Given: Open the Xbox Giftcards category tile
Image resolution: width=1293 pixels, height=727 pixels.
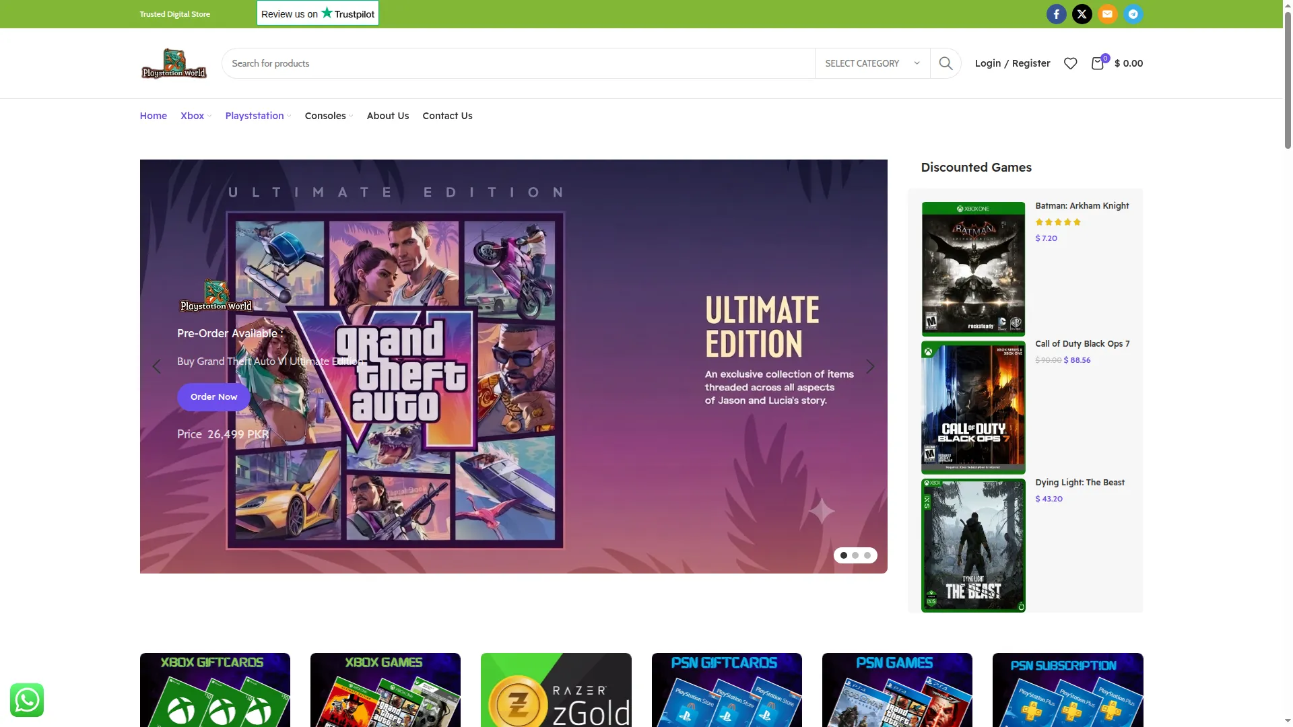Looking at the screenshot, I should 215,690.
